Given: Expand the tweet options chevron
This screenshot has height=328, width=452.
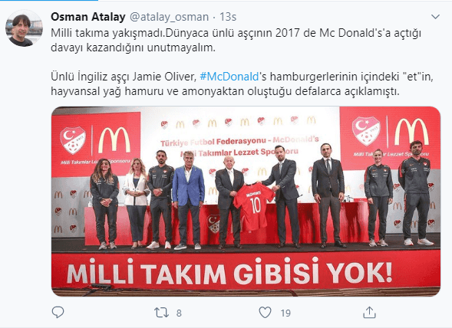Looking at the screenshot, I should pyautogui.click(x=435, y=17).
